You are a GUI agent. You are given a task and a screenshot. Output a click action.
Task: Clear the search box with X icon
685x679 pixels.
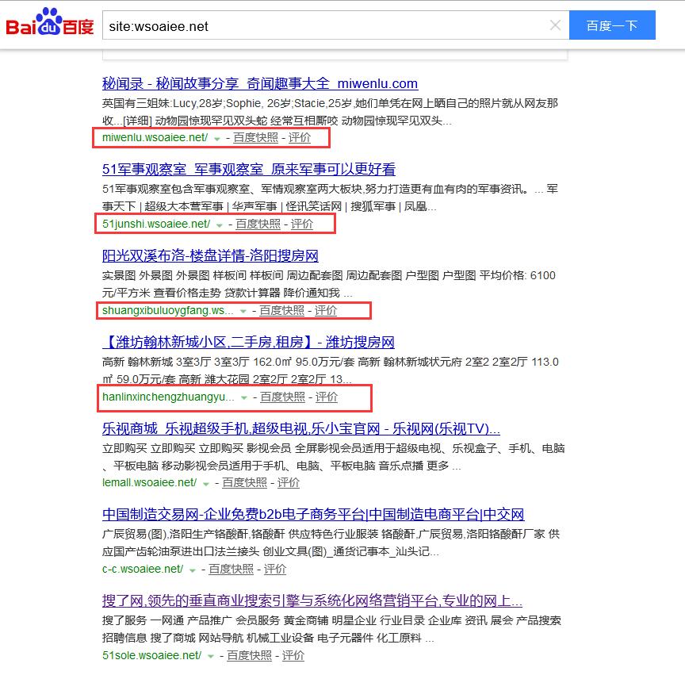[555, 25]
